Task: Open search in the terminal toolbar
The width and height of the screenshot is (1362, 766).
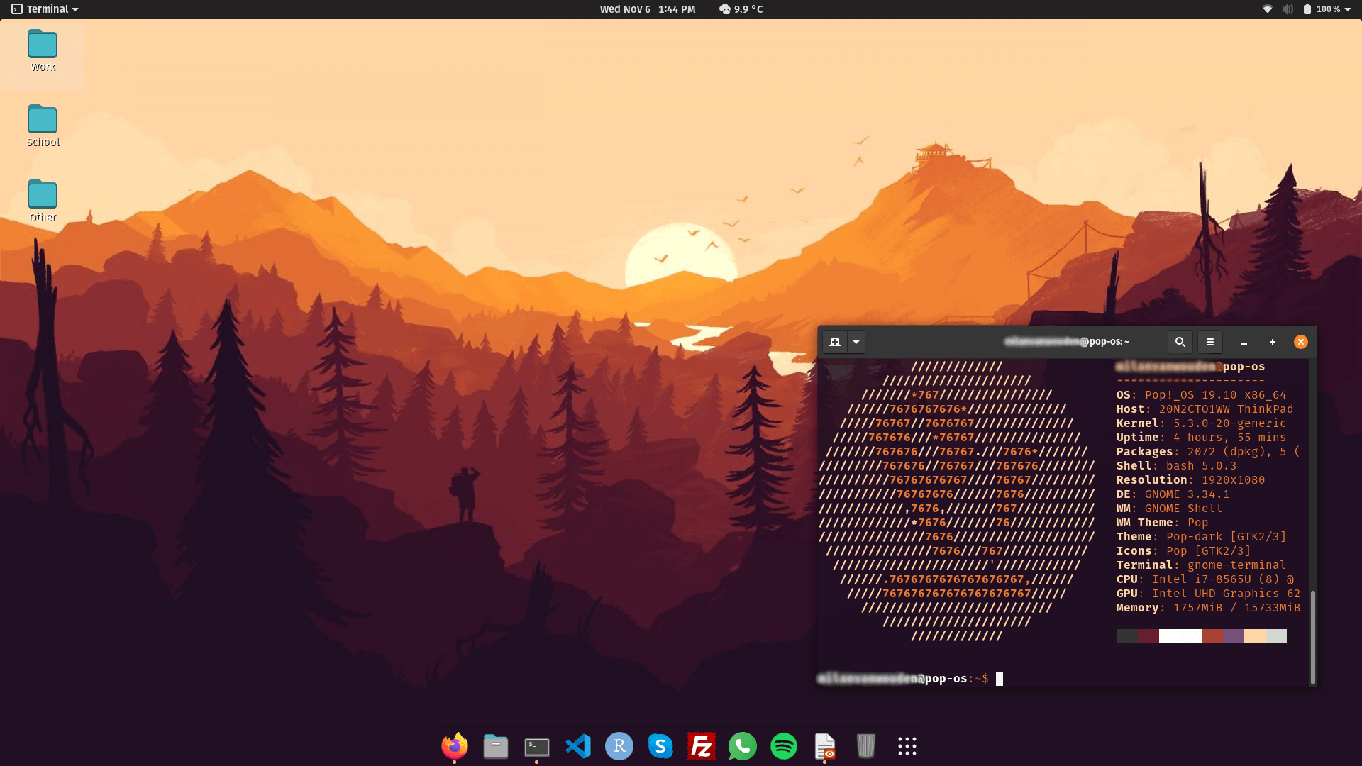Action: coord(1180,342)
